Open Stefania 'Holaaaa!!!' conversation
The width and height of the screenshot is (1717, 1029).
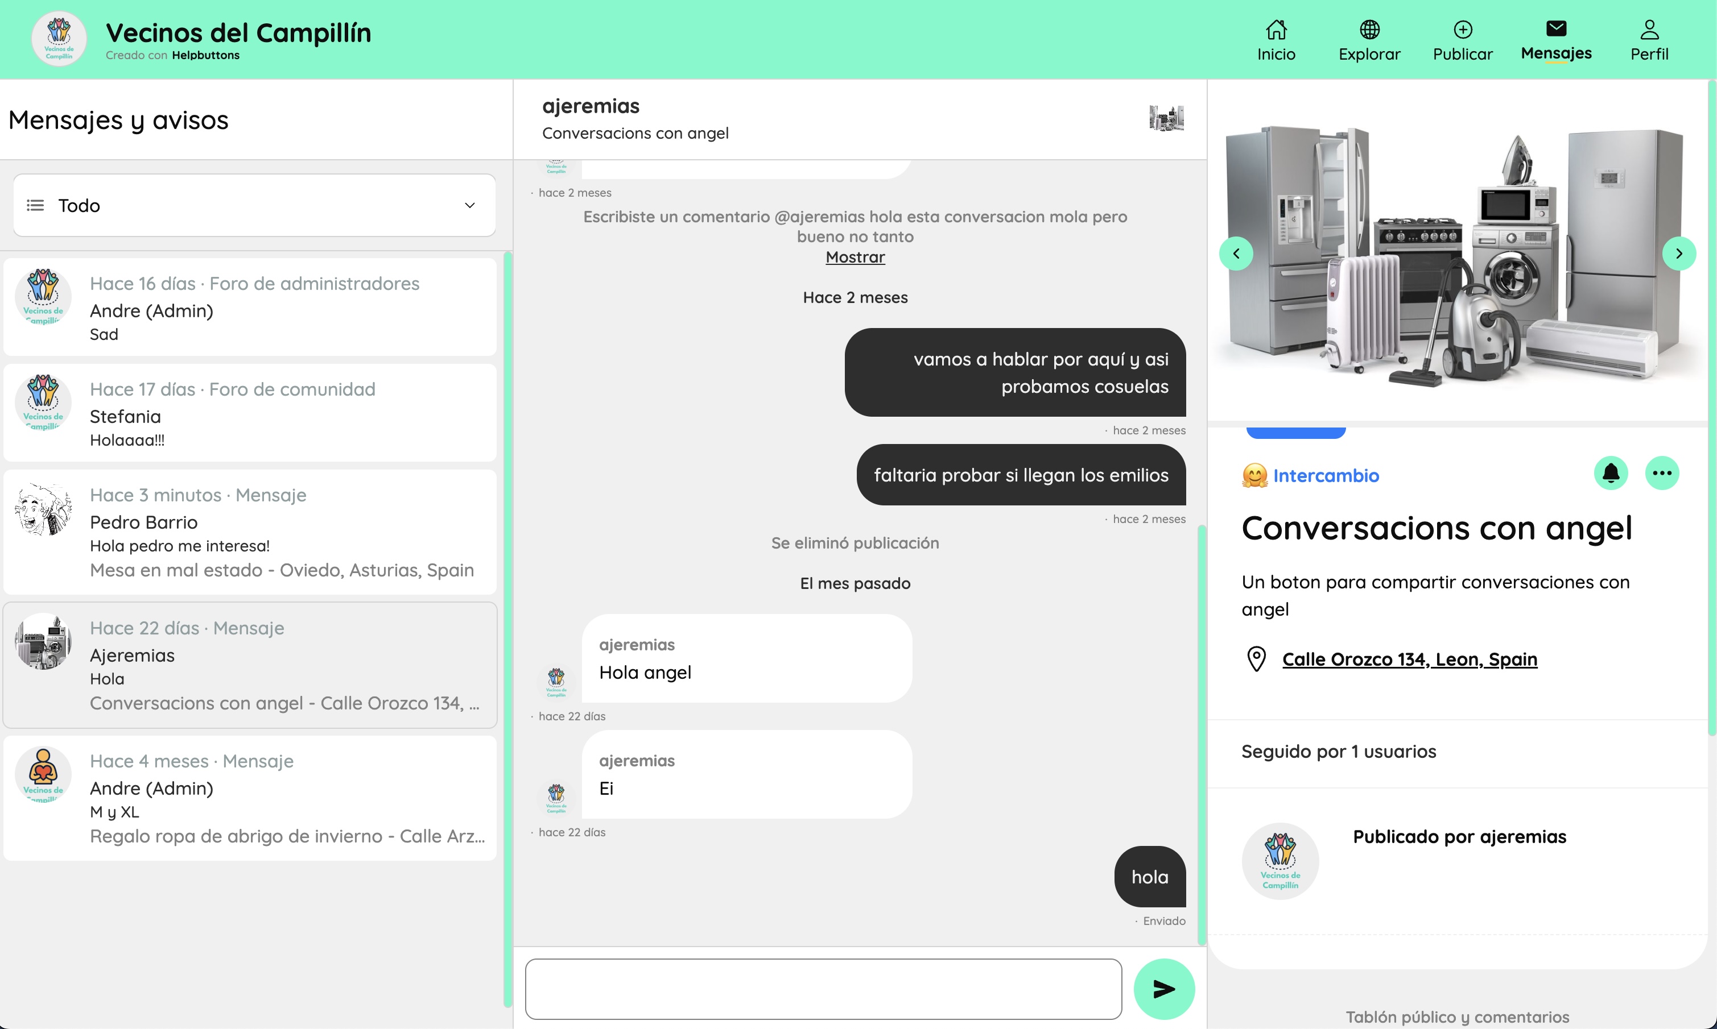point(250,413)
